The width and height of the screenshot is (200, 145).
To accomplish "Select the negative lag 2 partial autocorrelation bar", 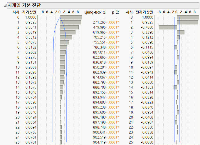I will pos(167,27).
